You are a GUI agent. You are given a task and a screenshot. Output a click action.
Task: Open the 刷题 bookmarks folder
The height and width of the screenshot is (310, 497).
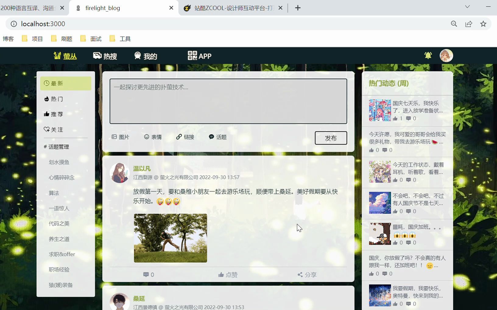[62, 39]
